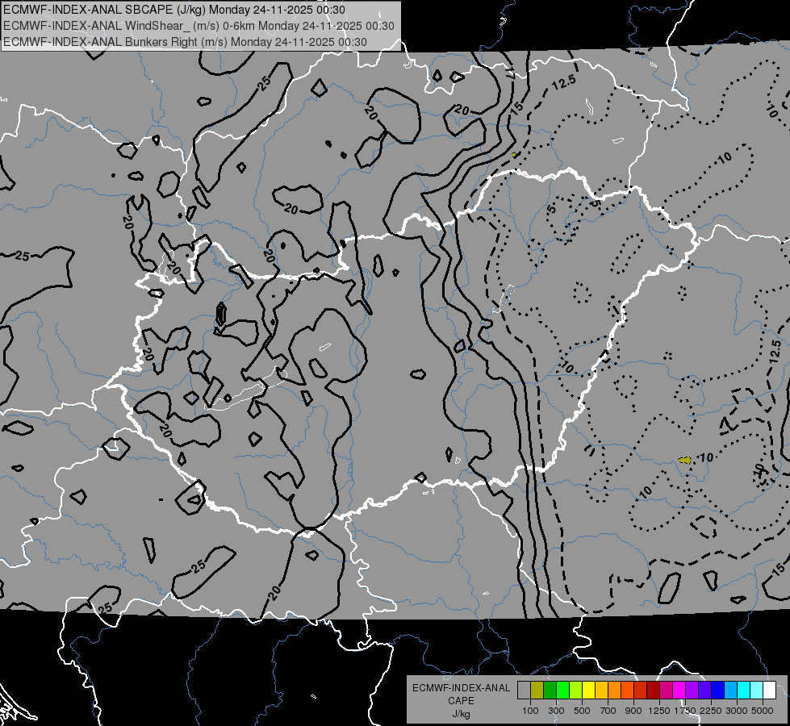This screenshot has width=790, height=726.
Task: Click the olive swatch above 100 label
Action: [x=537, y=690]
